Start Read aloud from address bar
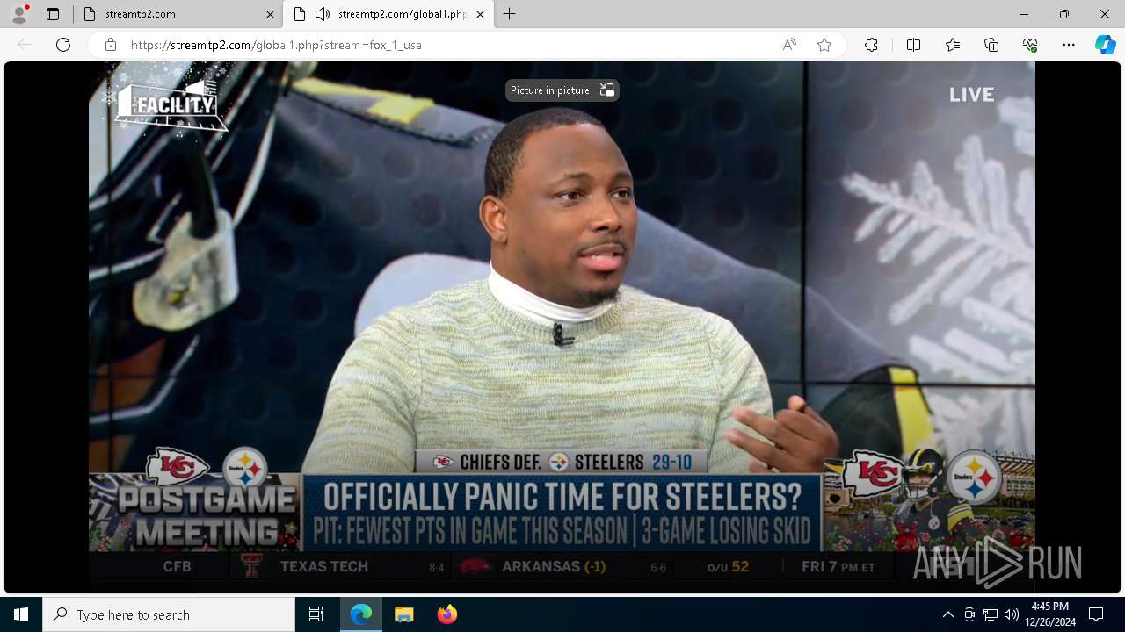The width and height of the screenshot is (1125, 632). click(789, 45)
